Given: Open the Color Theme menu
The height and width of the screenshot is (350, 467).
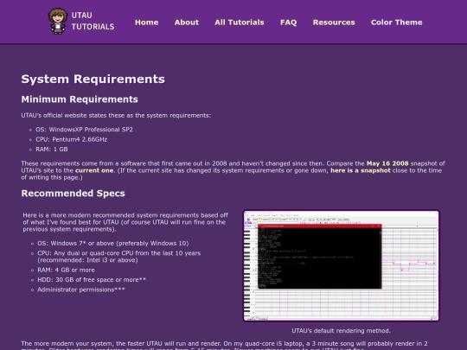Looking at the screenshot, I should [396, 22].
